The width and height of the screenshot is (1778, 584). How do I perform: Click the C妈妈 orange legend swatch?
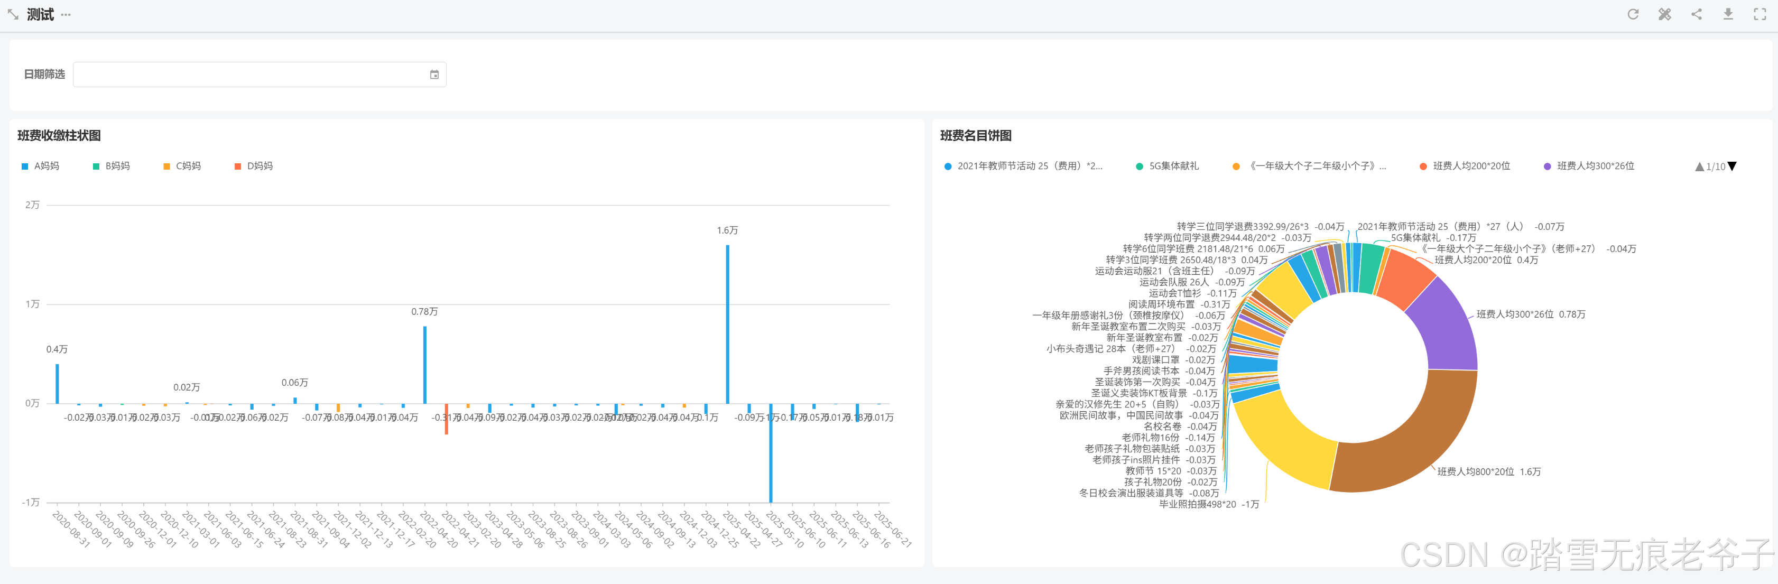[x=166, y=166]
